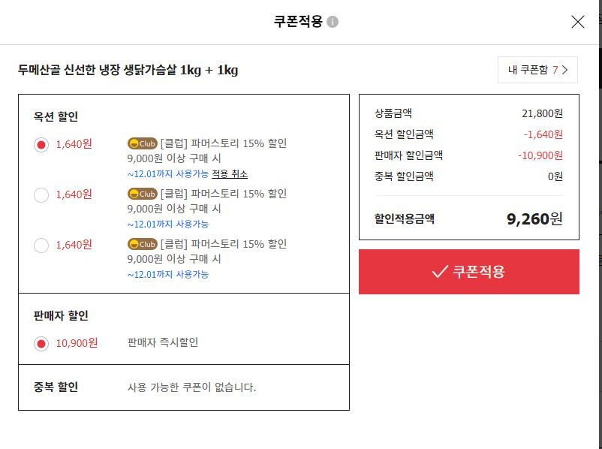Select the second 1,640원 option discount radio
This screenshot has height=449, width=602.
coord(41,195)
